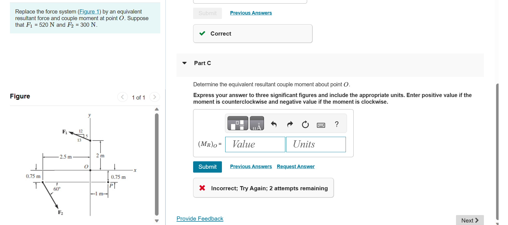Click the red X on incorrect message
Screen dimensions: 508x225
point(202,188)
